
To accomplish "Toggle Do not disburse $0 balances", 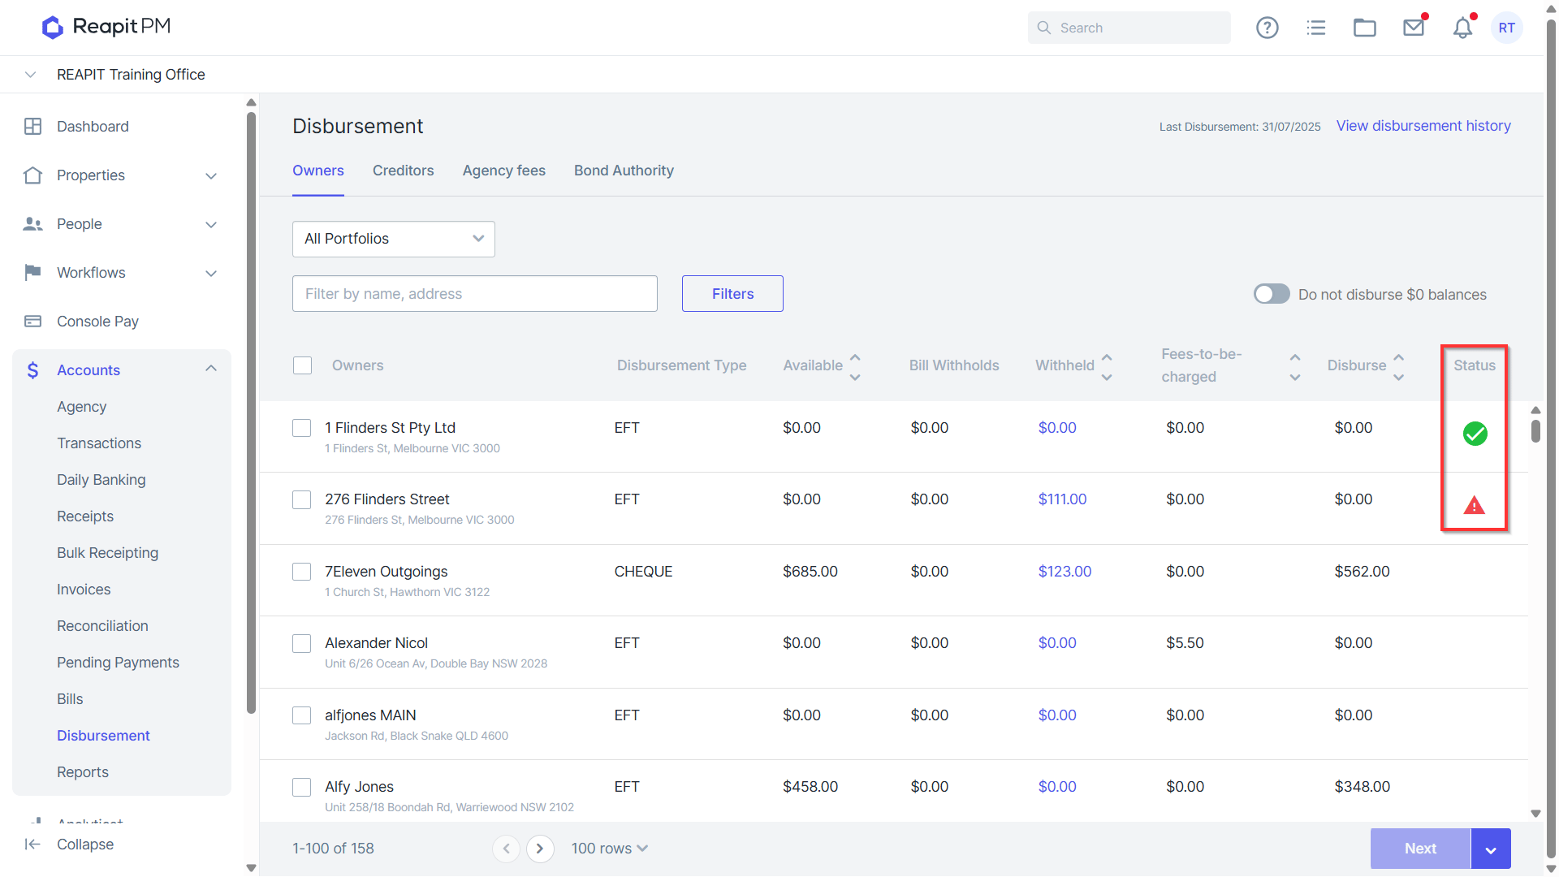I will [1272, 294].
